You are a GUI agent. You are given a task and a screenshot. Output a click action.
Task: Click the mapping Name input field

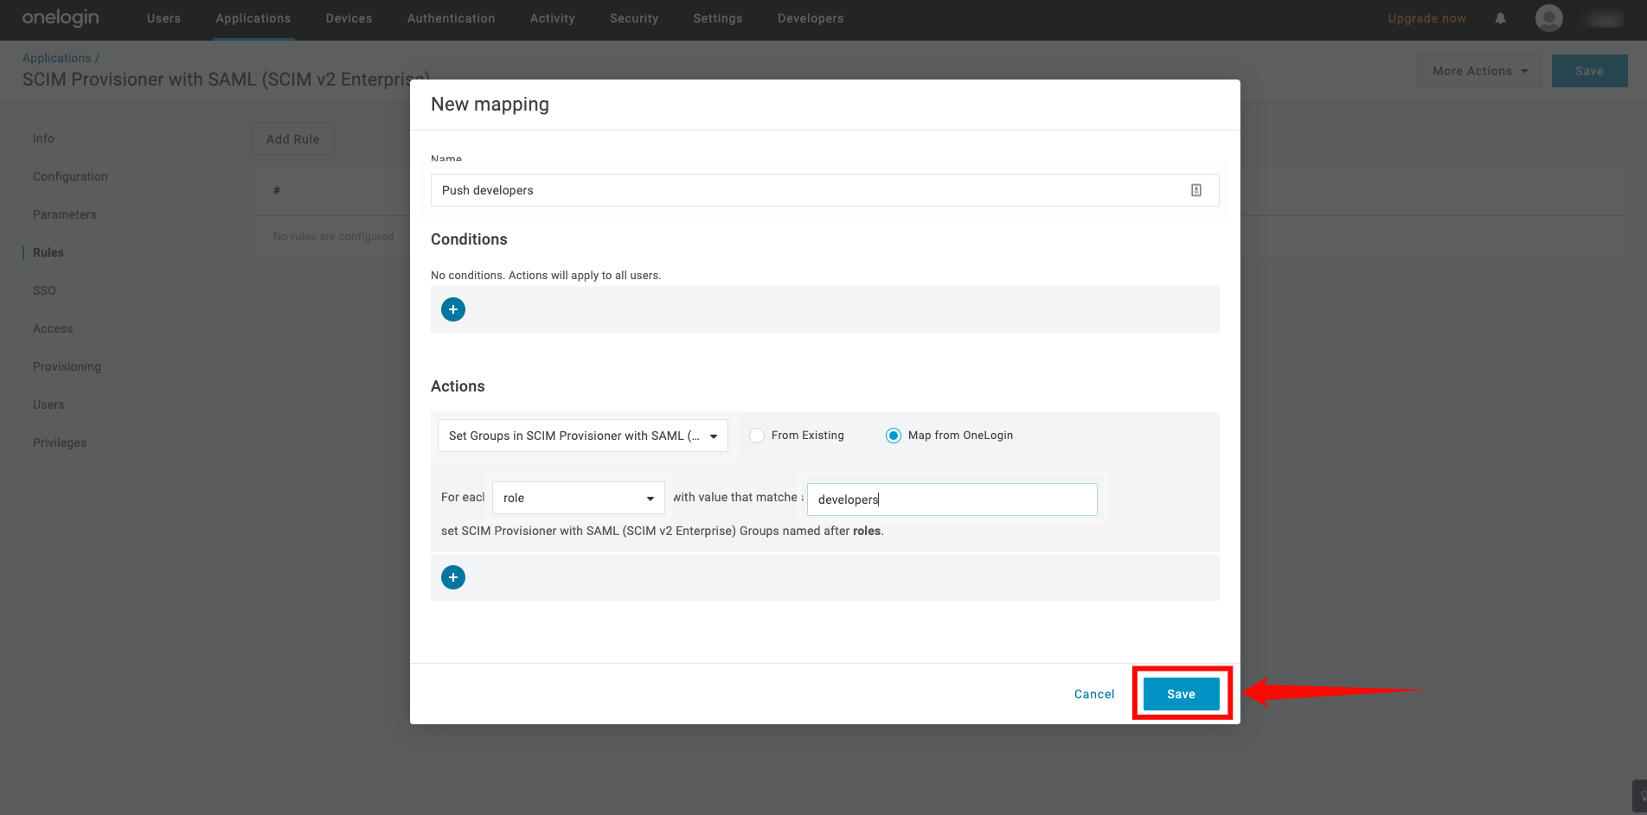pos(825,190)
